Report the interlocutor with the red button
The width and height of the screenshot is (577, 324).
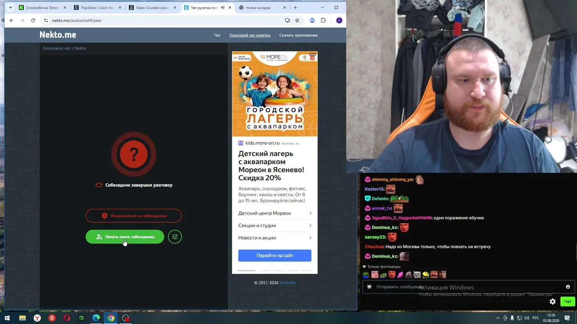click(134, 216)
